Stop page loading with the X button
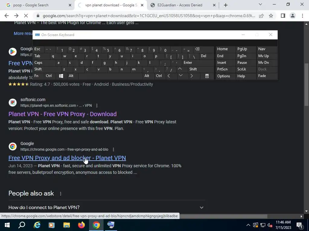The image size is (309, 231). pos(26,16)
